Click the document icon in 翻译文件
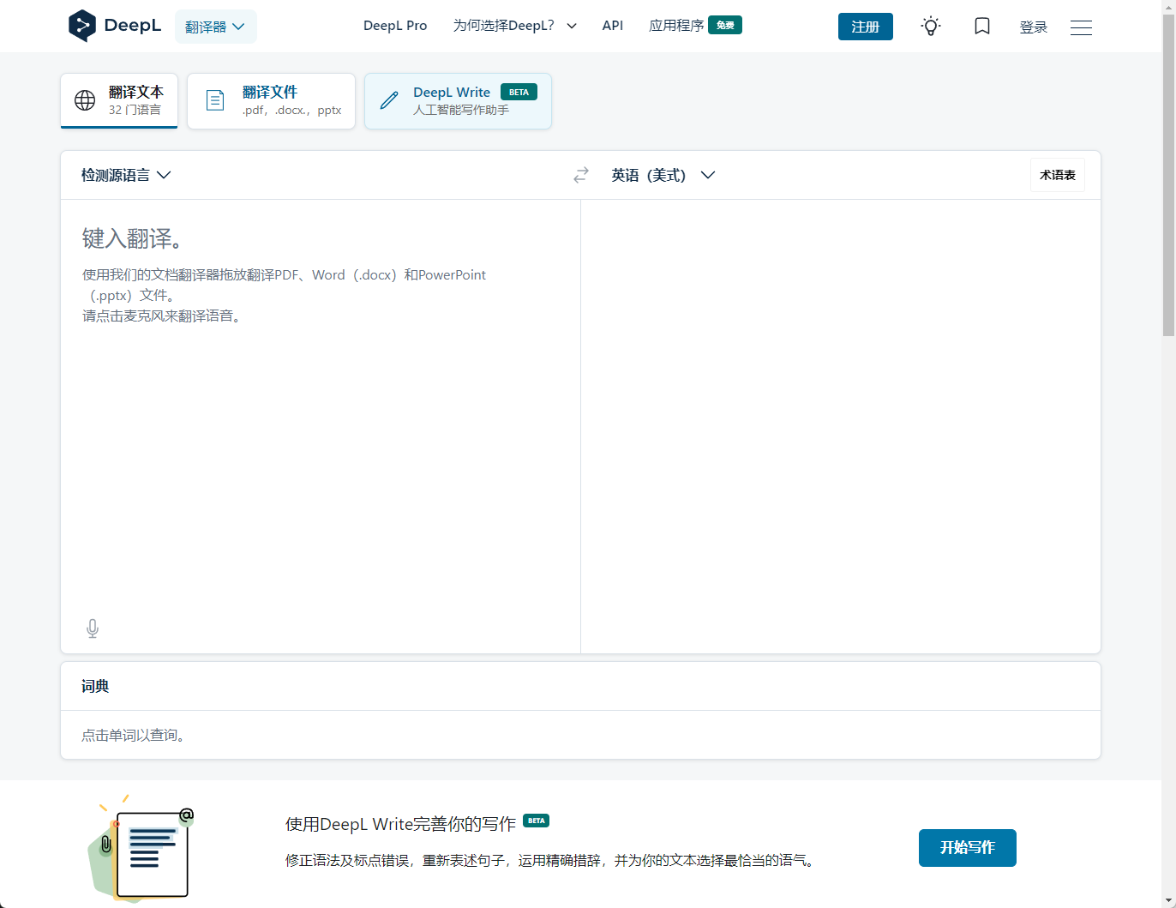This screenshot has height=908, width=1176. (215, 100)
